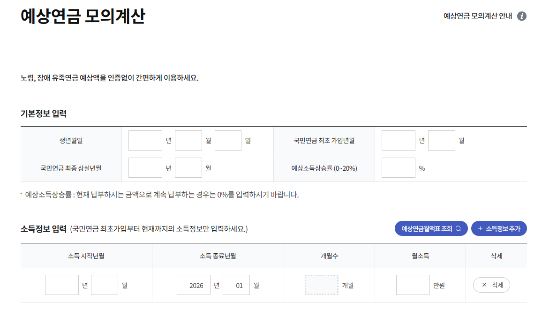Select the 국민연금 최종 상실년월 year field
Screen dimensions: 542x310
tap(145, 168)
